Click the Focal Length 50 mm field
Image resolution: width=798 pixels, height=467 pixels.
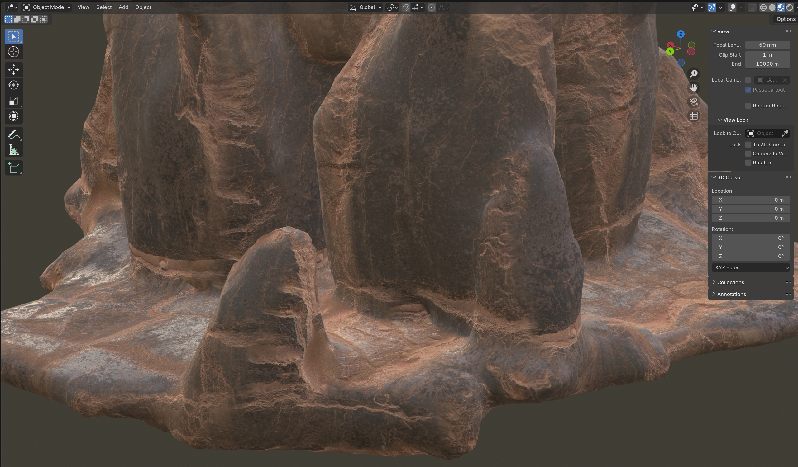767,45
